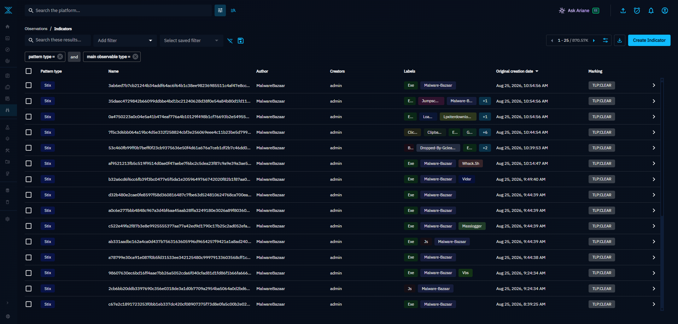Toggle the 'and' filter operator
The image size is (678, 324).
coord(74,57)
